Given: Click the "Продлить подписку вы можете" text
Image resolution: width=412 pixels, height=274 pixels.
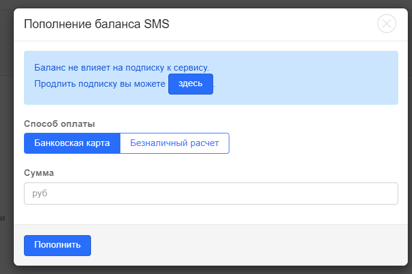Looking at the screenshot, I should 100,84.
